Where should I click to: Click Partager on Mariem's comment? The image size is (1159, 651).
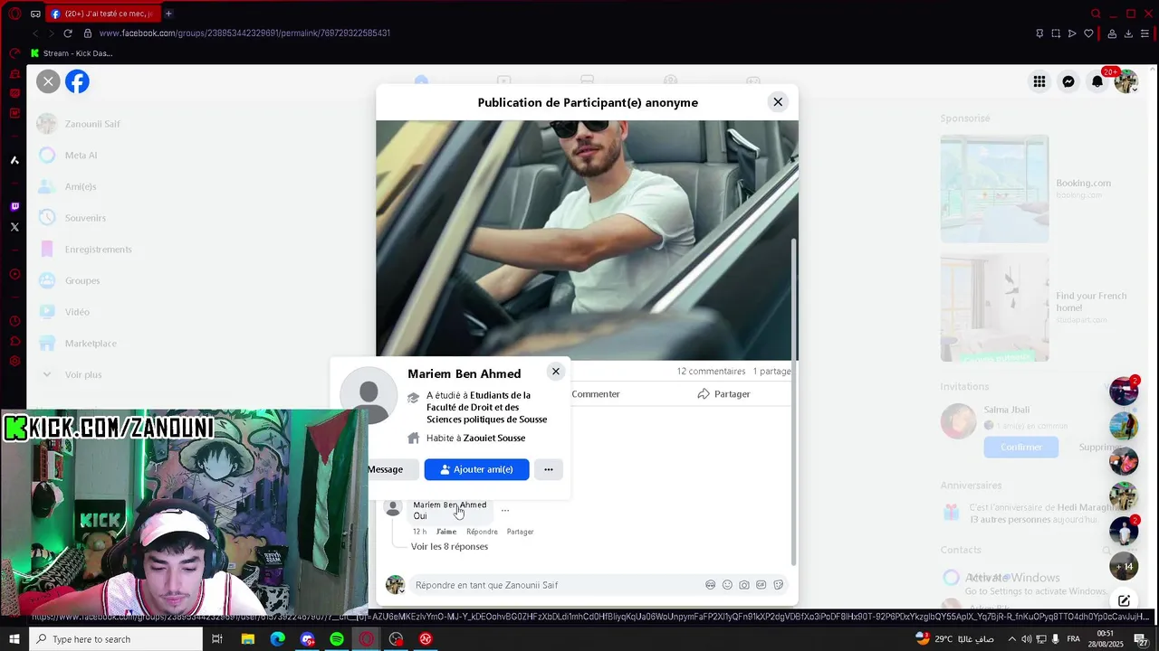click(520, 532)
